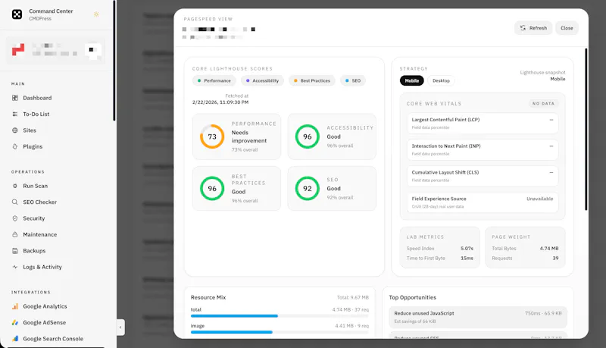Viewport: 606px width, 348px height.
Task: Click the refresh arrows icon
Action: click(523, 28)
